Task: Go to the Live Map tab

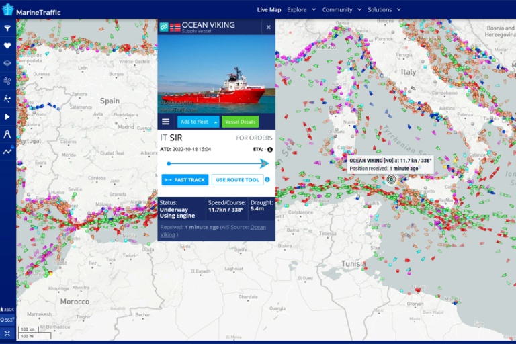Action: (x=269, y=10)
